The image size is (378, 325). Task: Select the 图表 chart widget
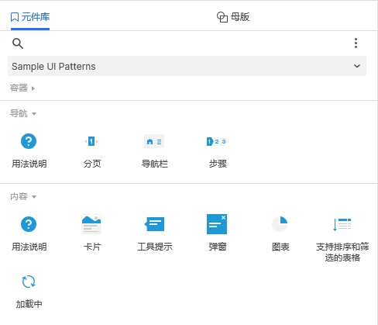pyautogui.click(x=280, y=233)
